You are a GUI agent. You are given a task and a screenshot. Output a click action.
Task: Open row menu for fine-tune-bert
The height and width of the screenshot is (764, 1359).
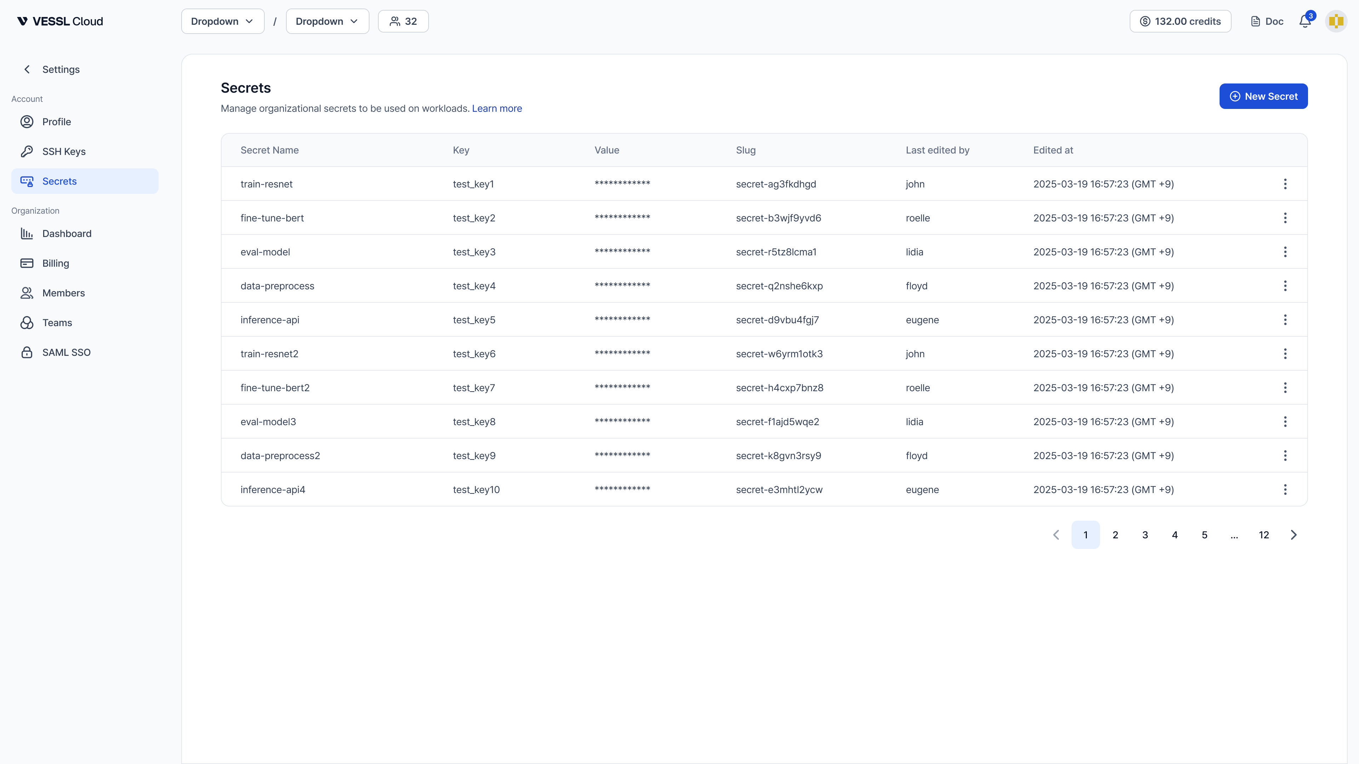pyautogui.click(x=1285, y=218)
